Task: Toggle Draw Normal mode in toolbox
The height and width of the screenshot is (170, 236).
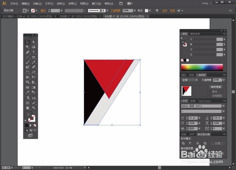Action: (x=27, y=130)
